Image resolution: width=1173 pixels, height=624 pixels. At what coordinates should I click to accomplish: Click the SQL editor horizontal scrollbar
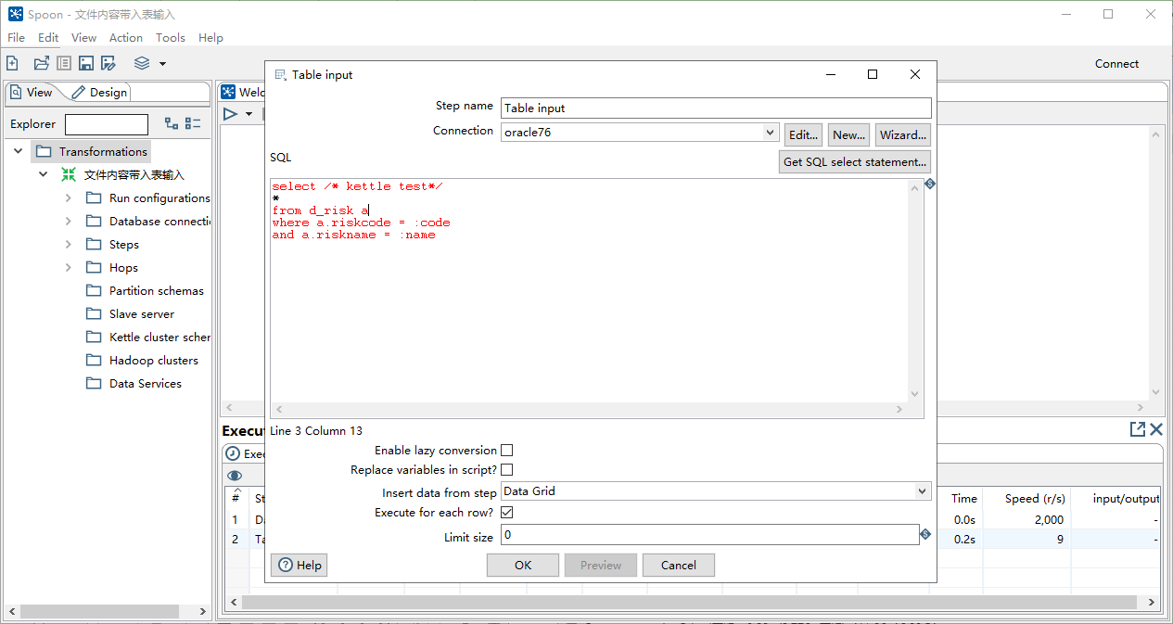pyautogui.click(x=589, y=409)
